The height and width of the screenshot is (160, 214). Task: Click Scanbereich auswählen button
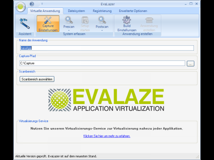[x=37, y=79]
